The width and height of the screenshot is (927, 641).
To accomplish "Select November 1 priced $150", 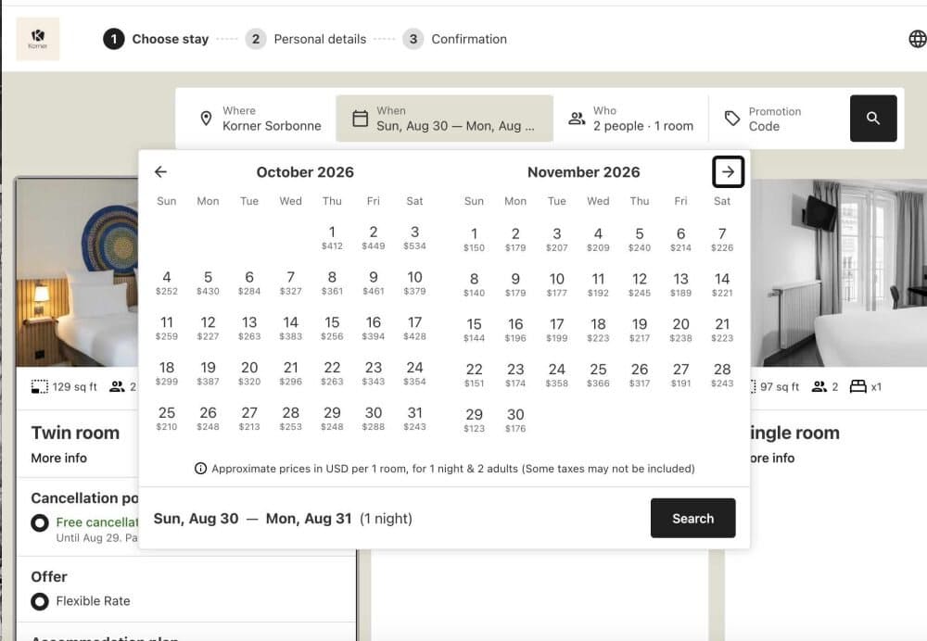I will [474, 239].
